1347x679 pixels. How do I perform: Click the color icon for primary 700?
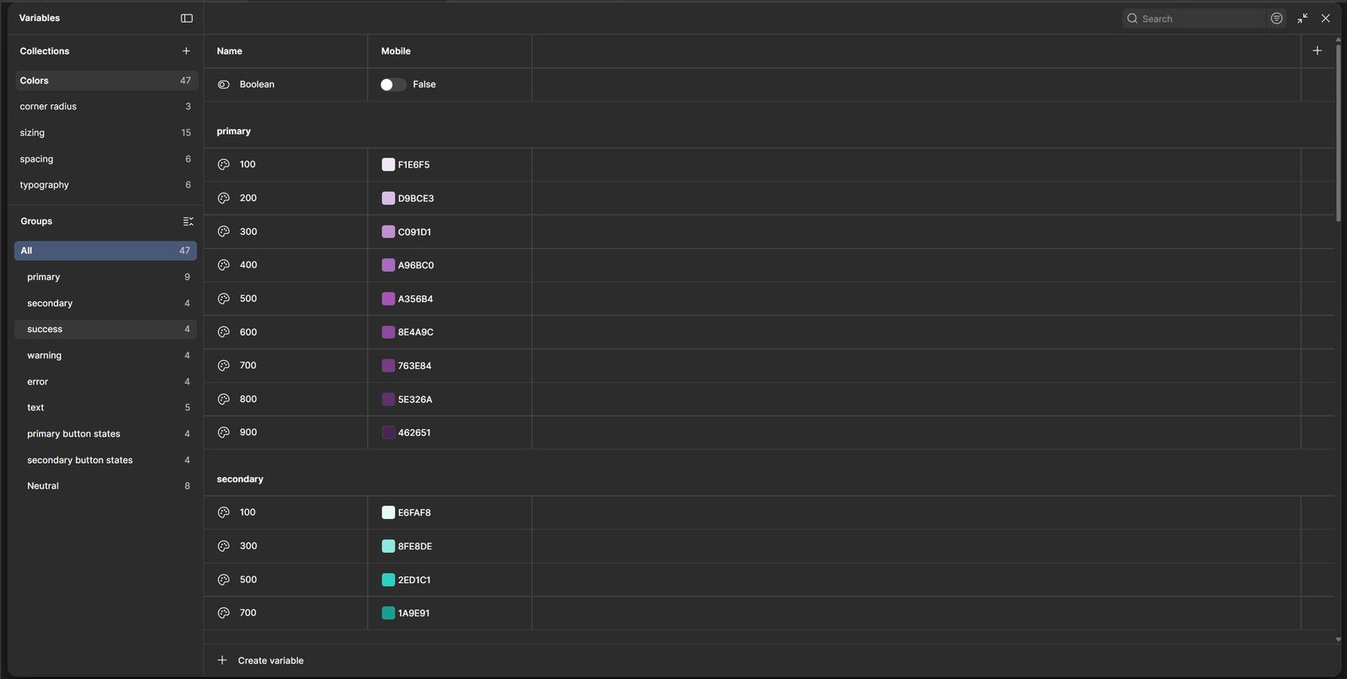tap(224, 366)
